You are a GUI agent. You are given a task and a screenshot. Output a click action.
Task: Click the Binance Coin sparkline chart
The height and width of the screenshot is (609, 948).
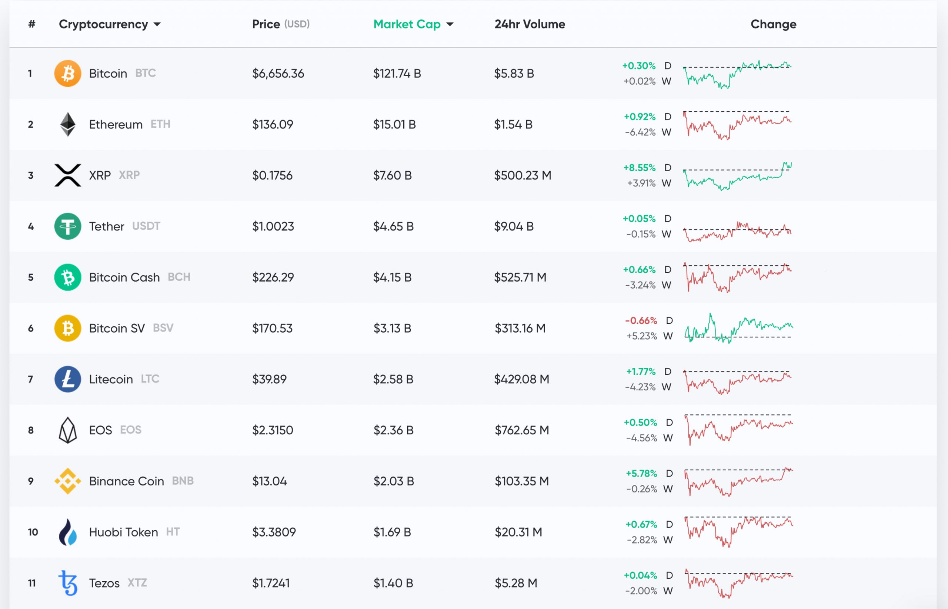[x=739, y=482]
